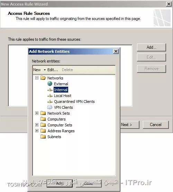
Task: Select the Local Host tree item label
Action: coord(63,96)
